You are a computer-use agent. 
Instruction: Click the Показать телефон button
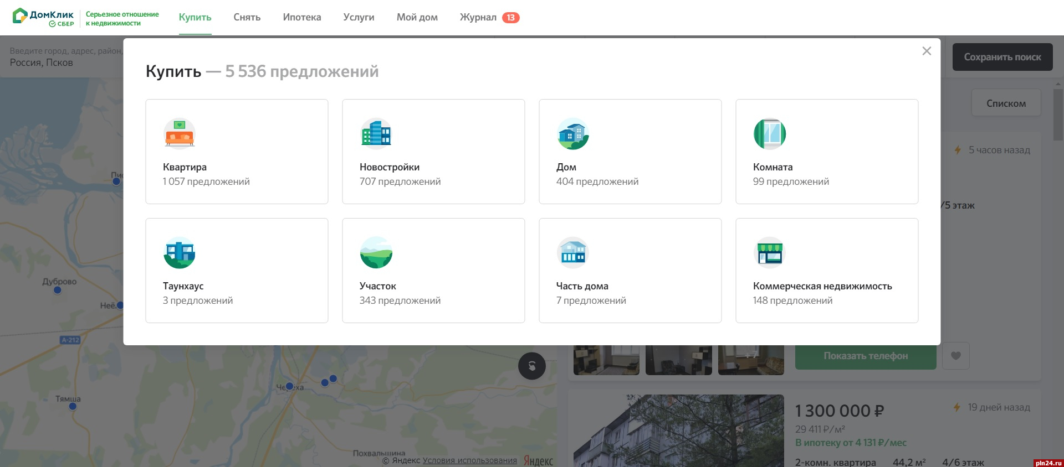point(866,356)
